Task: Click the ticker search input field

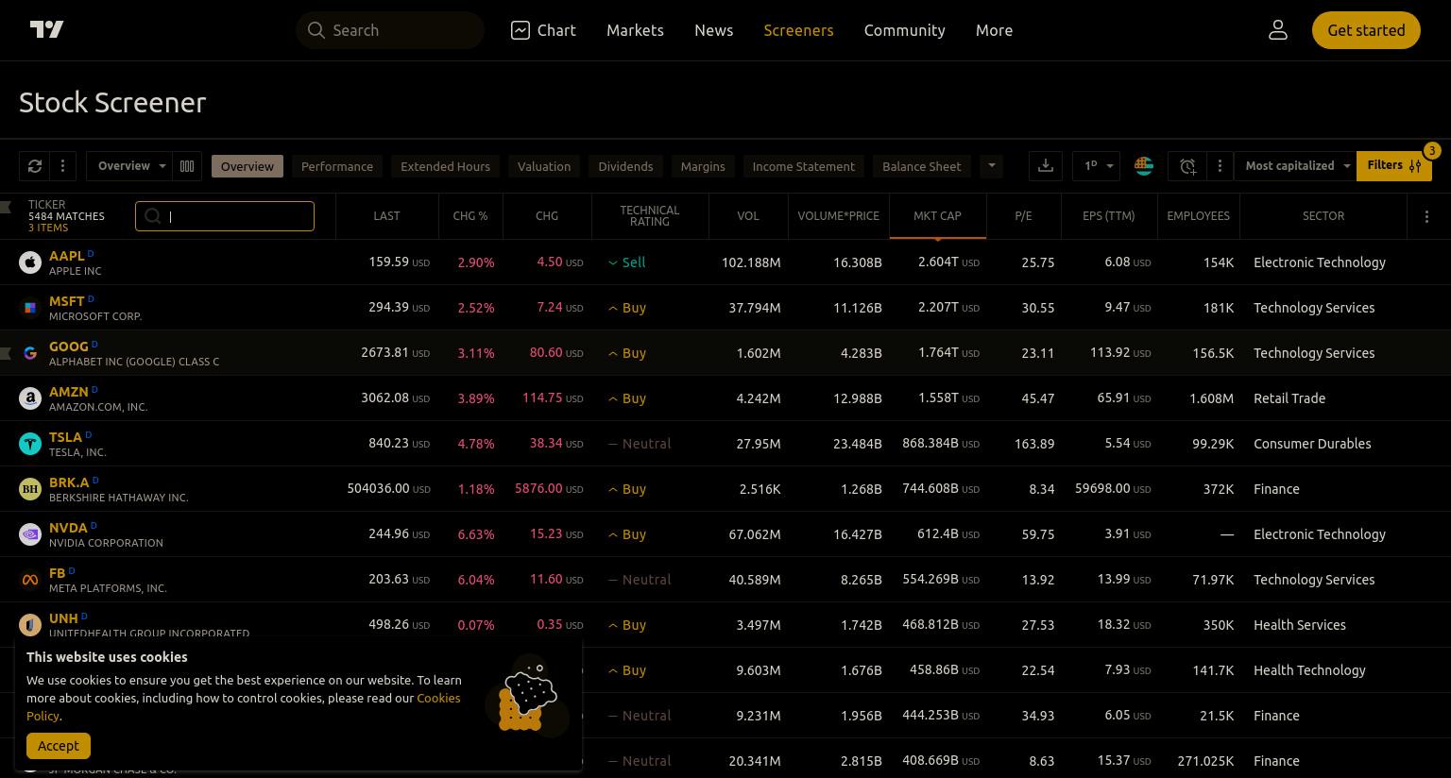Action: tap(225, 216)
